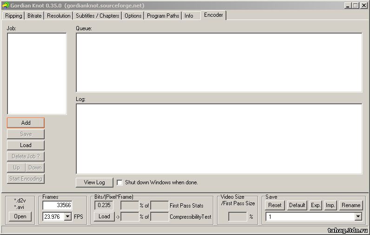370x235 pixels.
Task: Select the Options tab
Action: (x=133, y=16)
